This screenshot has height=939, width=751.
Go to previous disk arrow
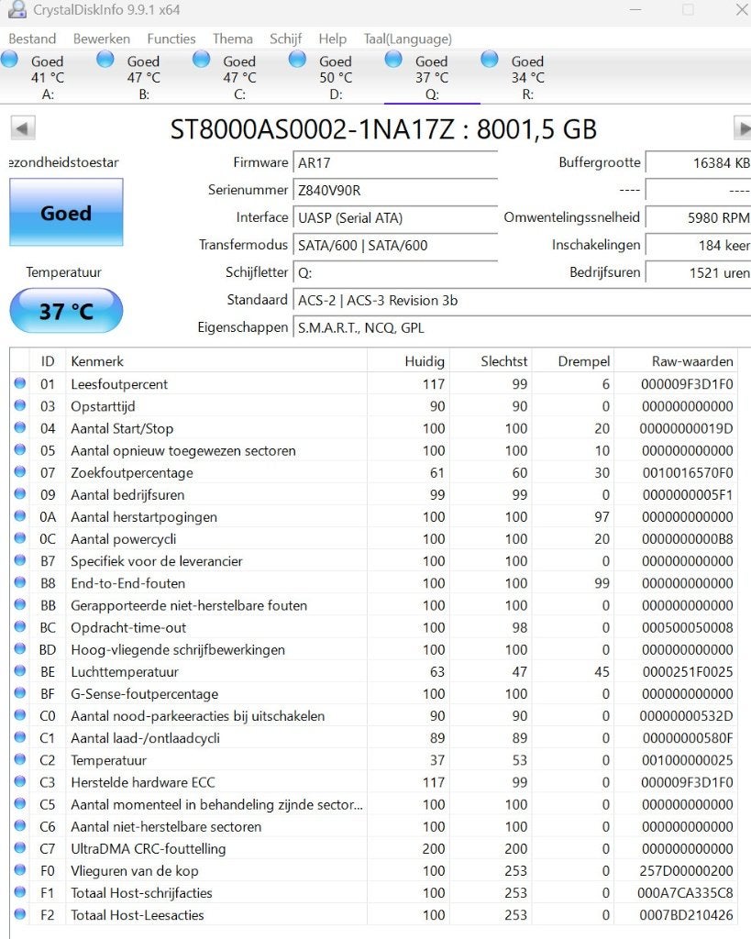(23, 128)
